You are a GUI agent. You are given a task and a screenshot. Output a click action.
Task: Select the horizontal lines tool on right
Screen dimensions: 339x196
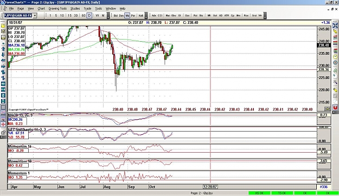[335, 43]
